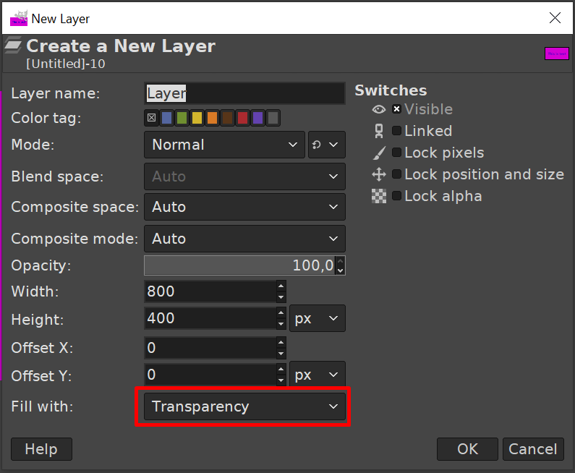
Task: Decrease opacity with the down arrow
Action: (341, 270)
